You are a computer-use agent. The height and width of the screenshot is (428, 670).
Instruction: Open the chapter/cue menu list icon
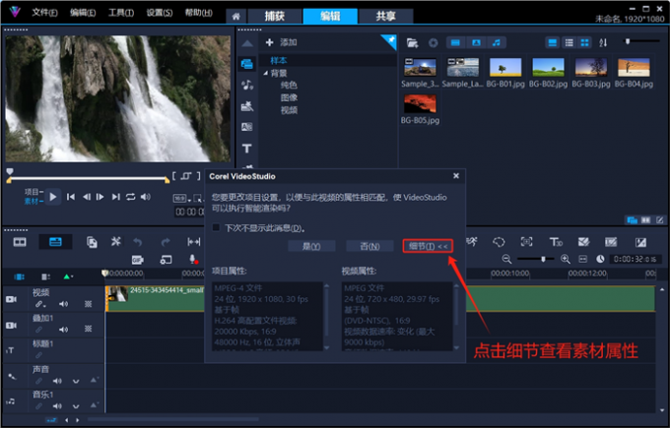(x=45, y=276)
